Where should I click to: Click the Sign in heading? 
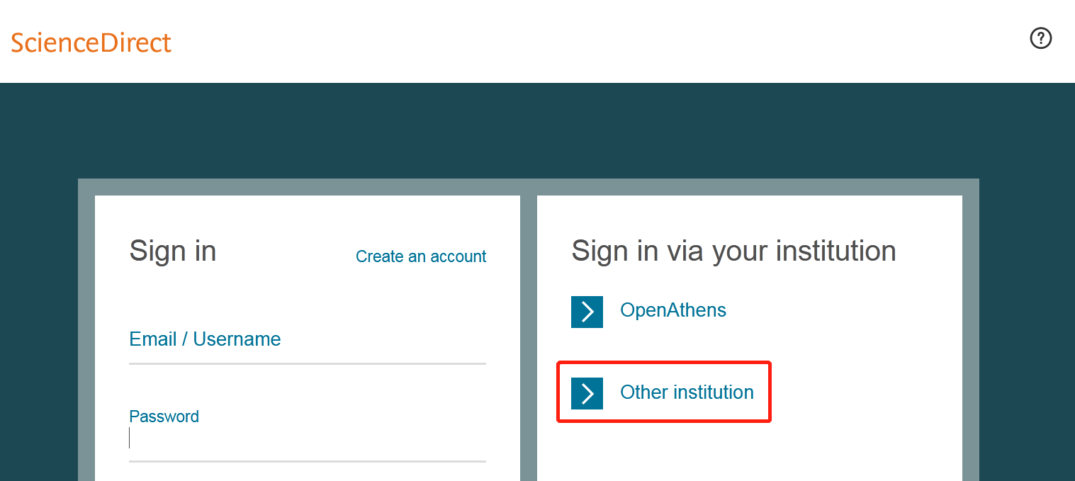point(172,251)
